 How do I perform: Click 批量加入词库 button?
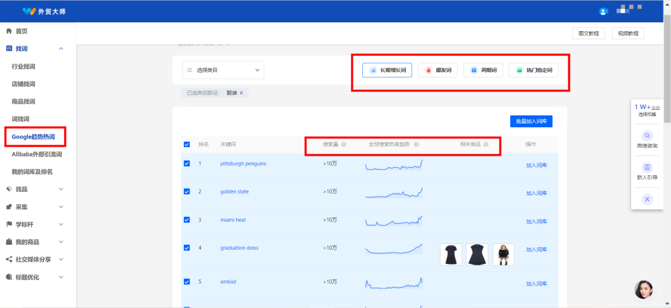tap(531, 121)
